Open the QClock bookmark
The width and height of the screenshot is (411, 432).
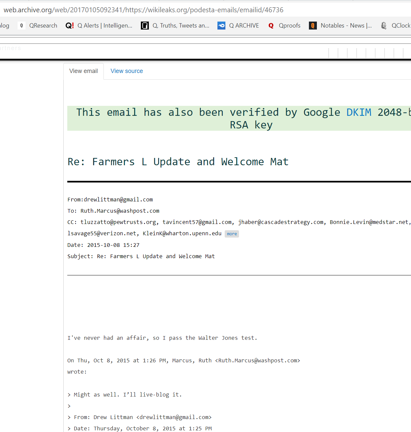(395, 26)
